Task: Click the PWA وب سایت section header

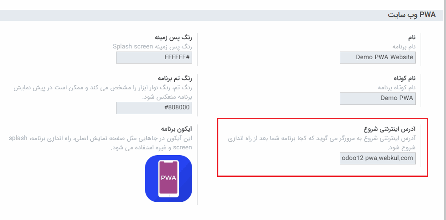Action: click(412, 15)
